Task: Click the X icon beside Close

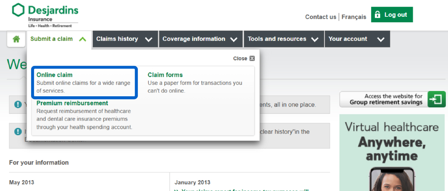Action: coord(252,59)
